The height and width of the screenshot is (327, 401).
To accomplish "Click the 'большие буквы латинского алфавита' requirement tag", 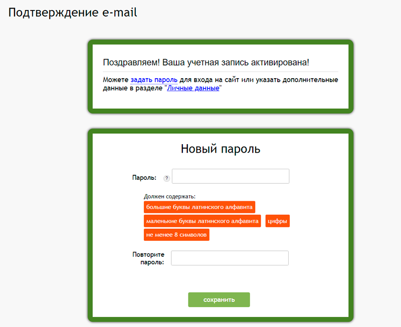I will (199, 207).
